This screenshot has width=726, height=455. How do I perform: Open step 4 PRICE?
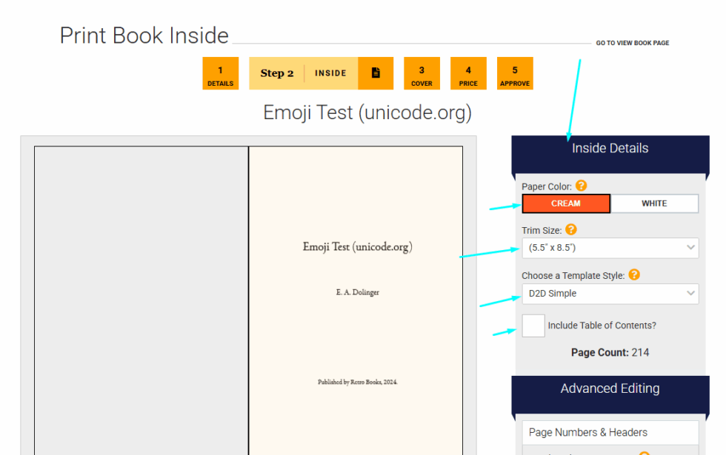tap(468, 73)
